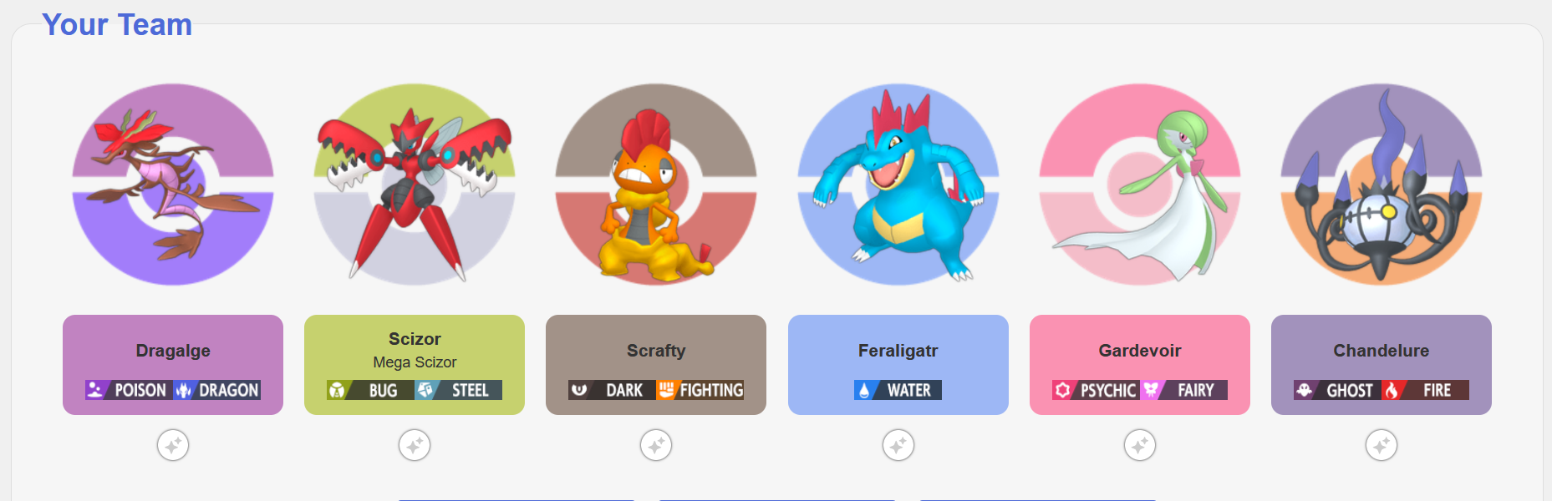Viewport: 1552px width, 501px height.
Task: Toggle the sparkle button under Scrafty
Action: 656,445
